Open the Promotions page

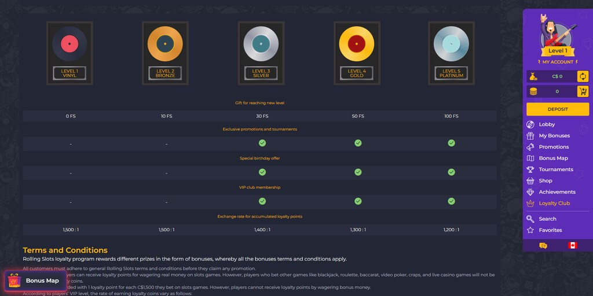553,147
